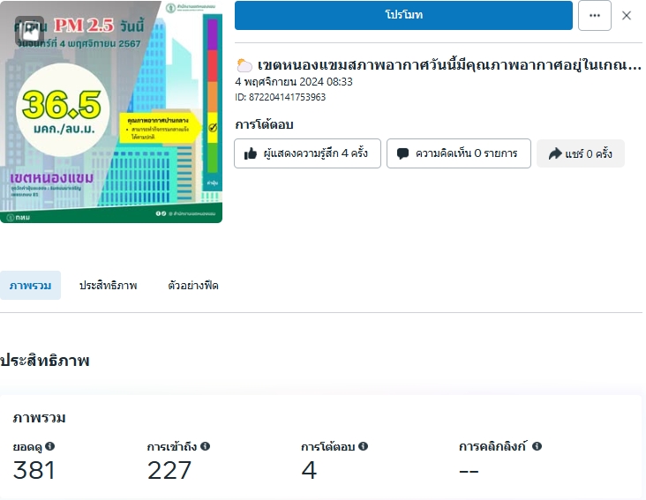Click the blue โปรโมท promote button
Image resolution: width=646 pixels, height=500 pixels.
click(x=403, y=15)
